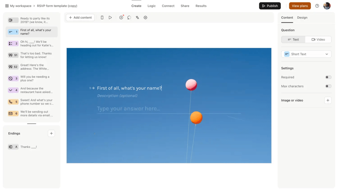The image size is (338, 191).
Task: Open the mobile preview icon
Action: [102, 18]
